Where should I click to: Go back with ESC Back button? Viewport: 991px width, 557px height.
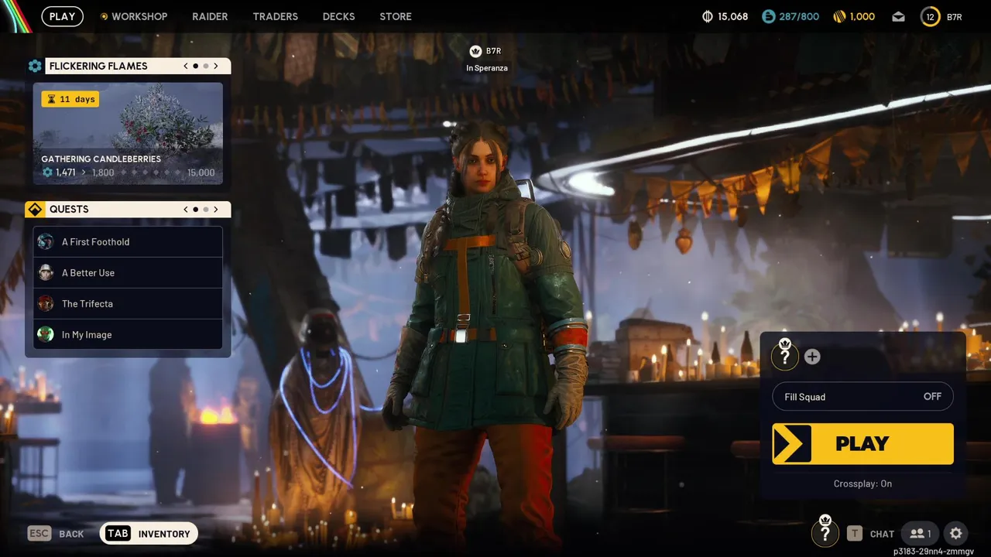(x=56, y=534)
